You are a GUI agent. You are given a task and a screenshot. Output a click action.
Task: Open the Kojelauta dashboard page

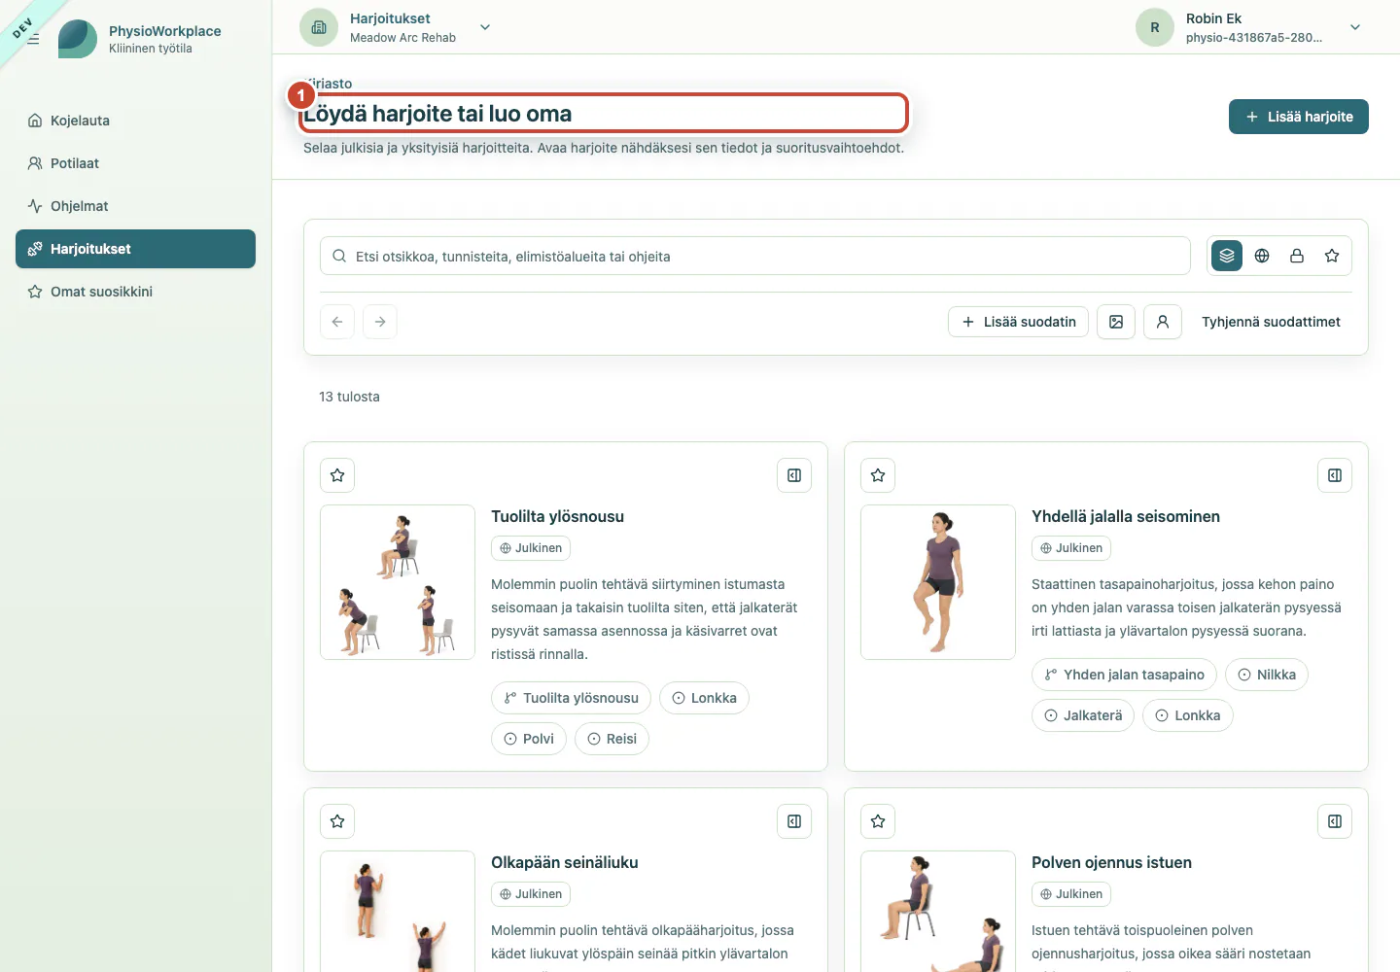135,121
